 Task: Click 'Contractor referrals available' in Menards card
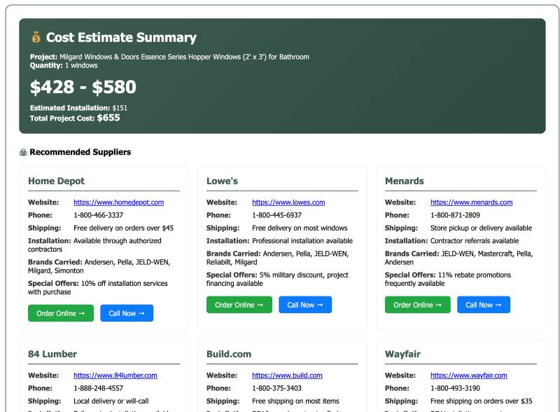[475, 241]
